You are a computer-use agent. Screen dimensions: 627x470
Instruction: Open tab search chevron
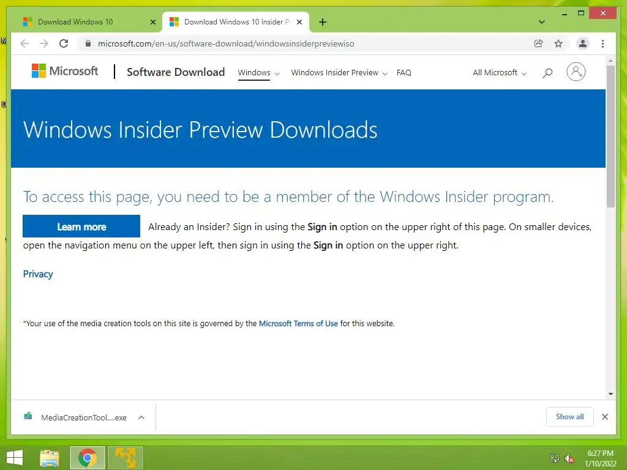click(x=542, y=22)
